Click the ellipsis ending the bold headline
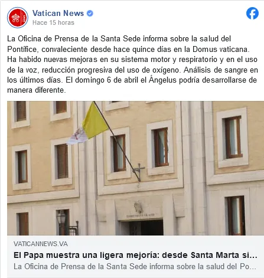Image resolution: width=264 pixels, height=278 pixels. coord(254,257)
